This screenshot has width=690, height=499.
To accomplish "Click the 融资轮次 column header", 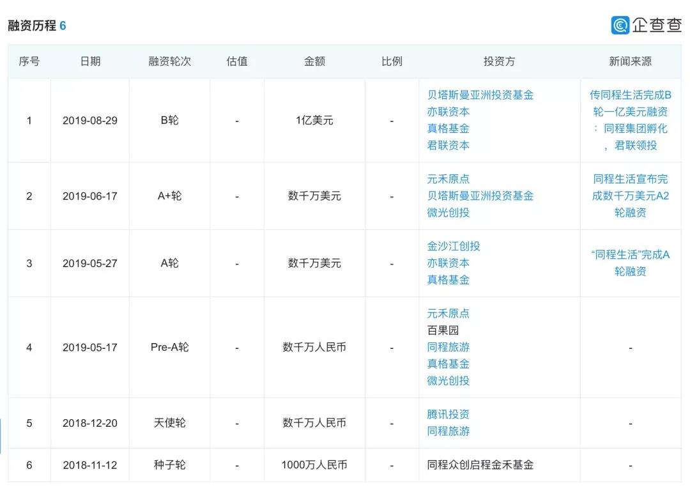I will [169, 61].
